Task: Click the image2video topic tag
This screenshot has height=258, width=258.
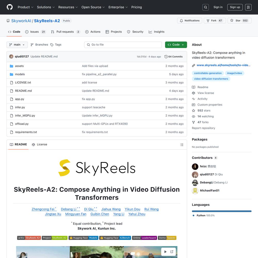Action: coord(235,73)
